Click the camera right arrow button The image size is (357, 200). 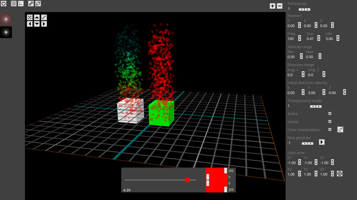pos(44,24)
